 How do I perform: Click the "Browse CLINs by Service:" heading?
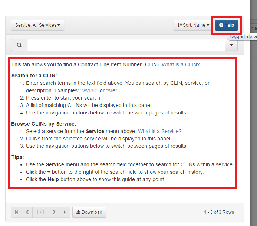44,124
